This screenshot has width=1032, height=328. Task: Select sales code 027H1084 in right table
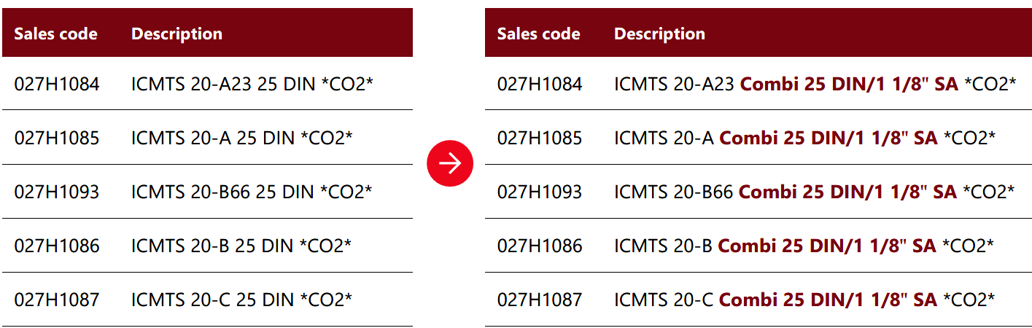(540, 84)
